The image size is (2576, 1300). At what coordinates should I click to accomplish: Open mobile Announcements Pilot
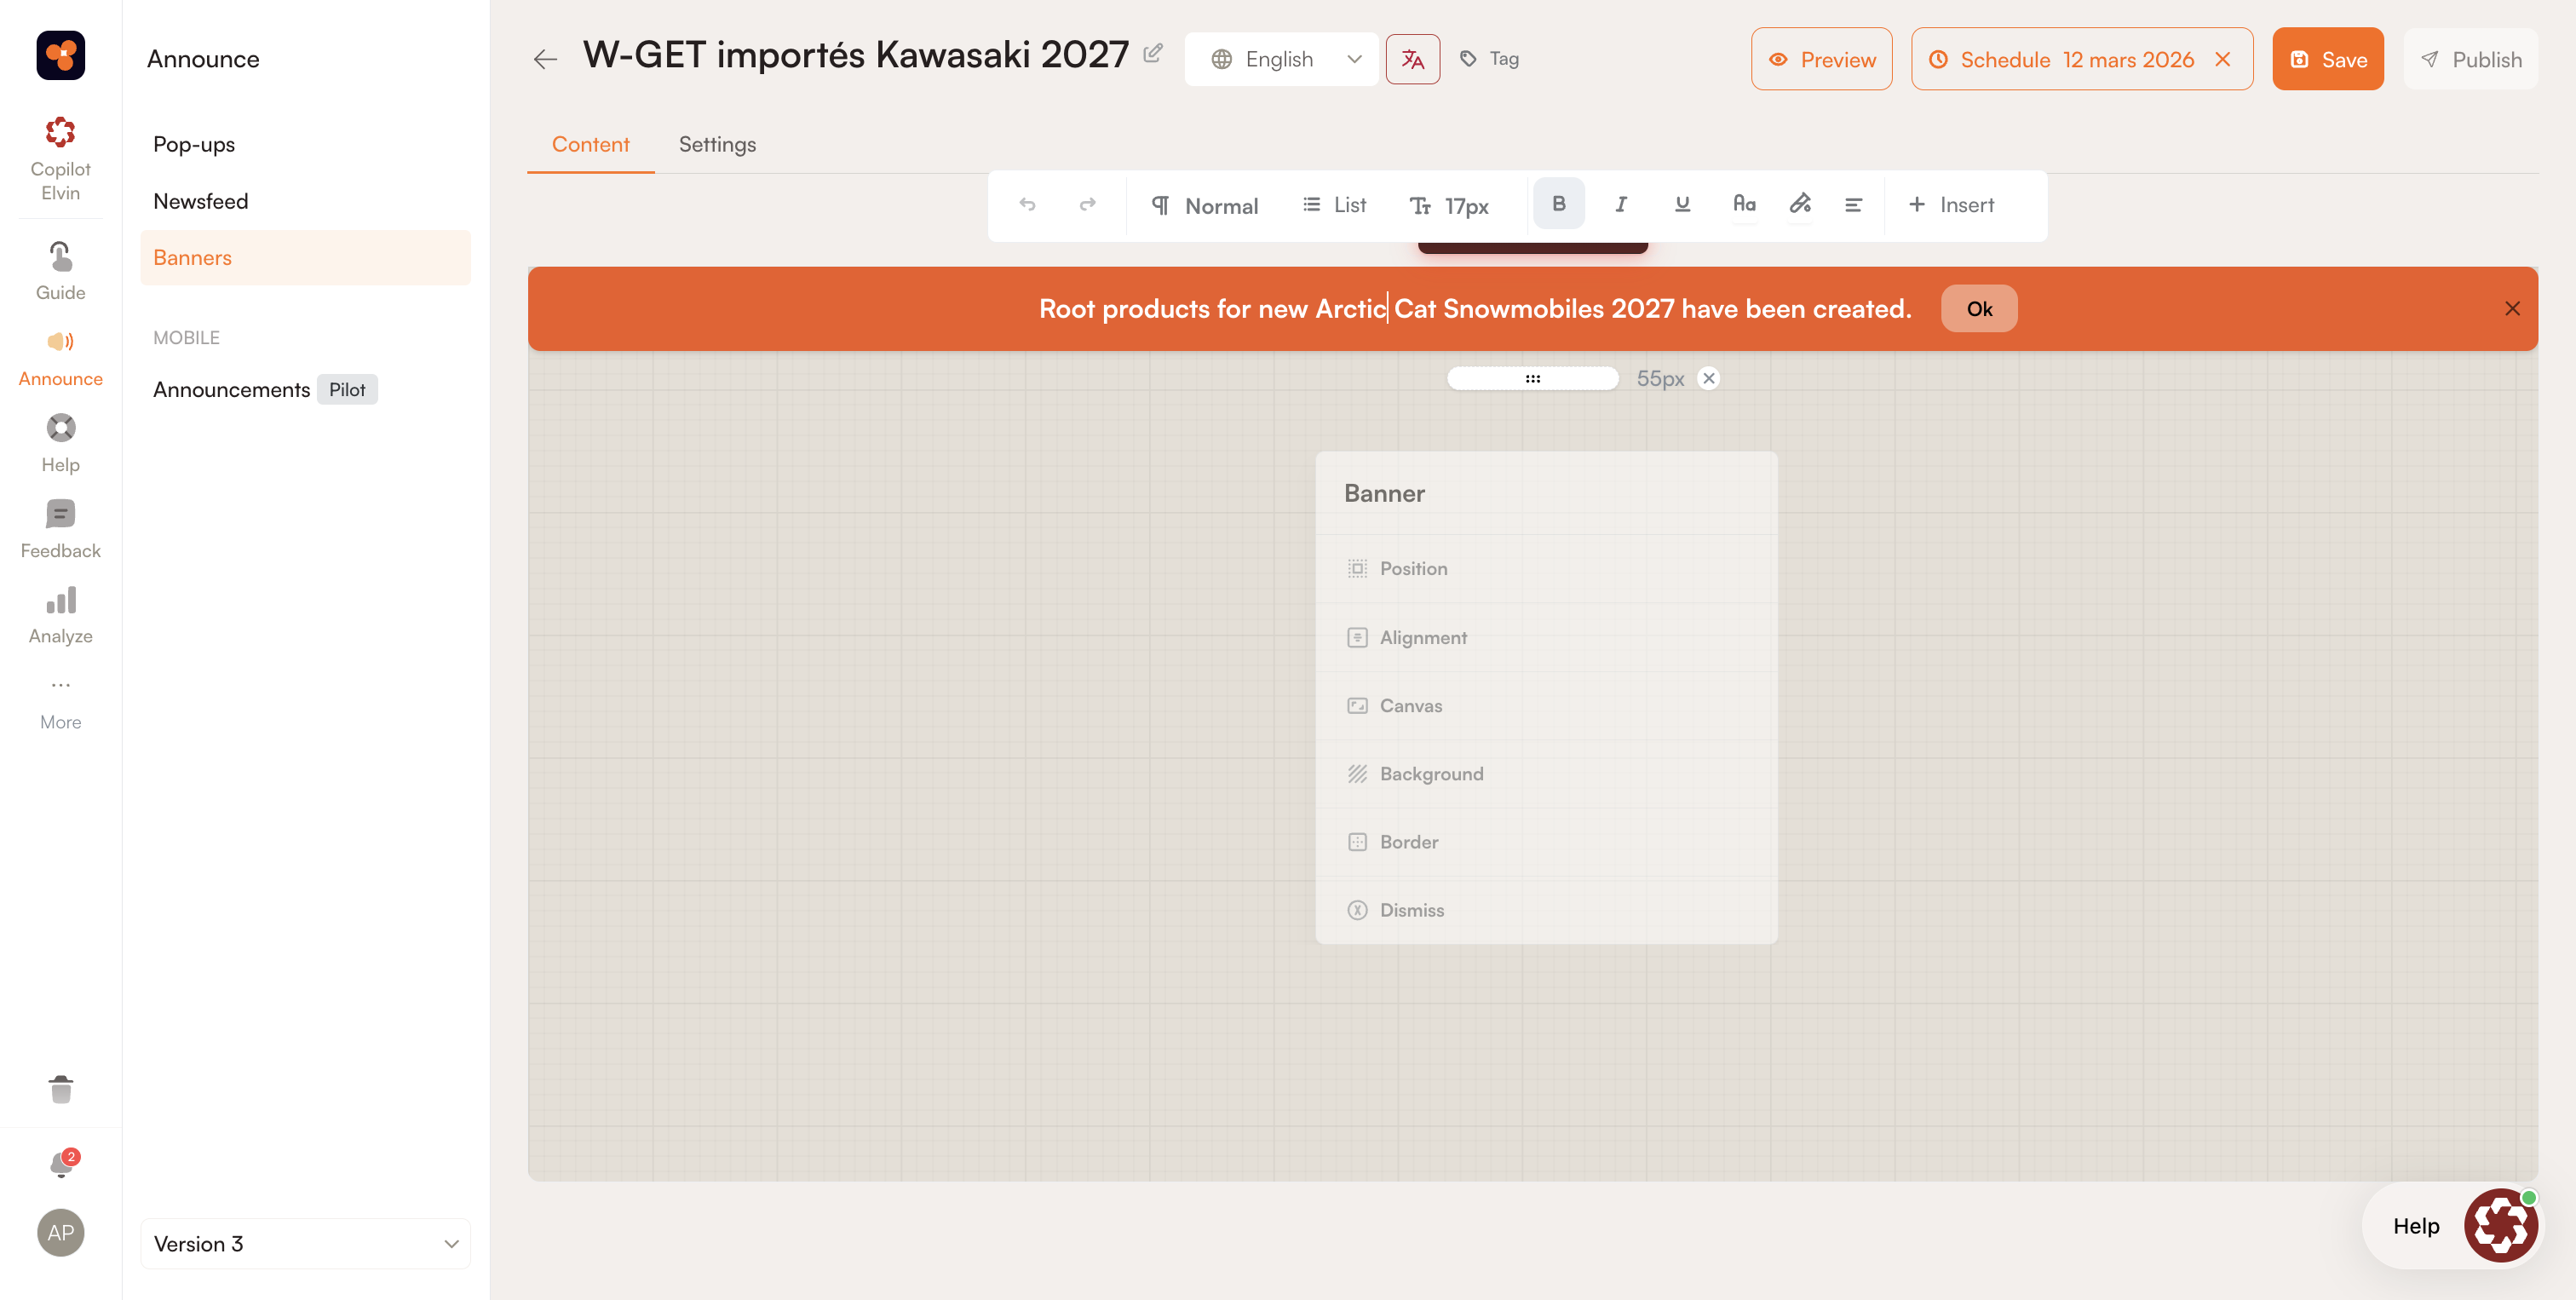(265, 389)
